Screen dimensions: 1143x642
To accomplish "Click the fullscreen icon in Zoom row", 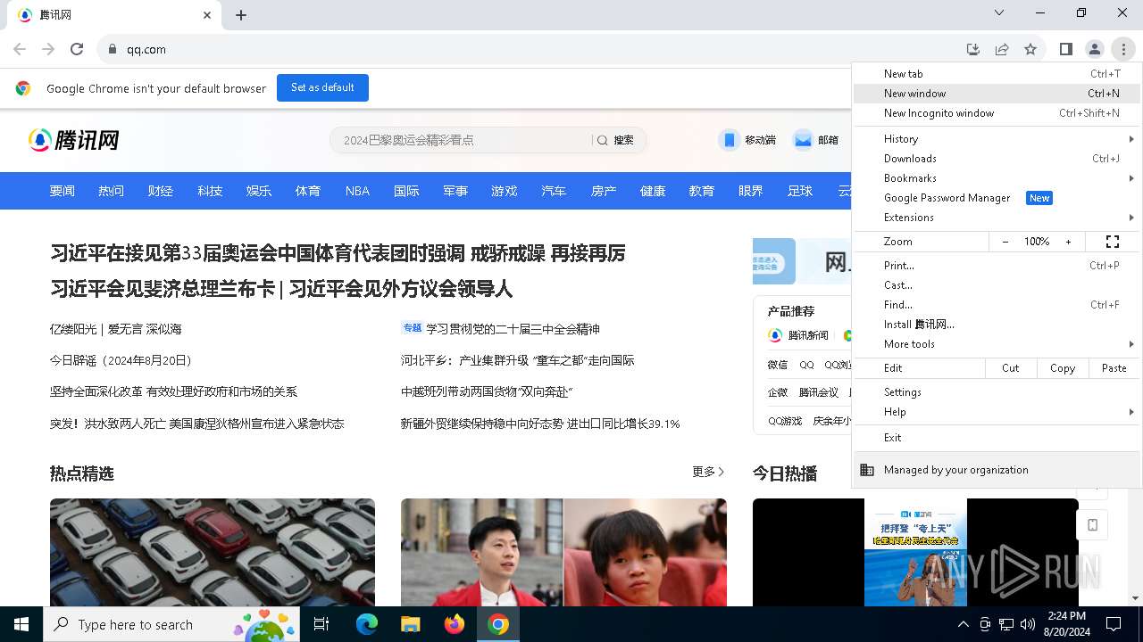I will pos(1113,242).
